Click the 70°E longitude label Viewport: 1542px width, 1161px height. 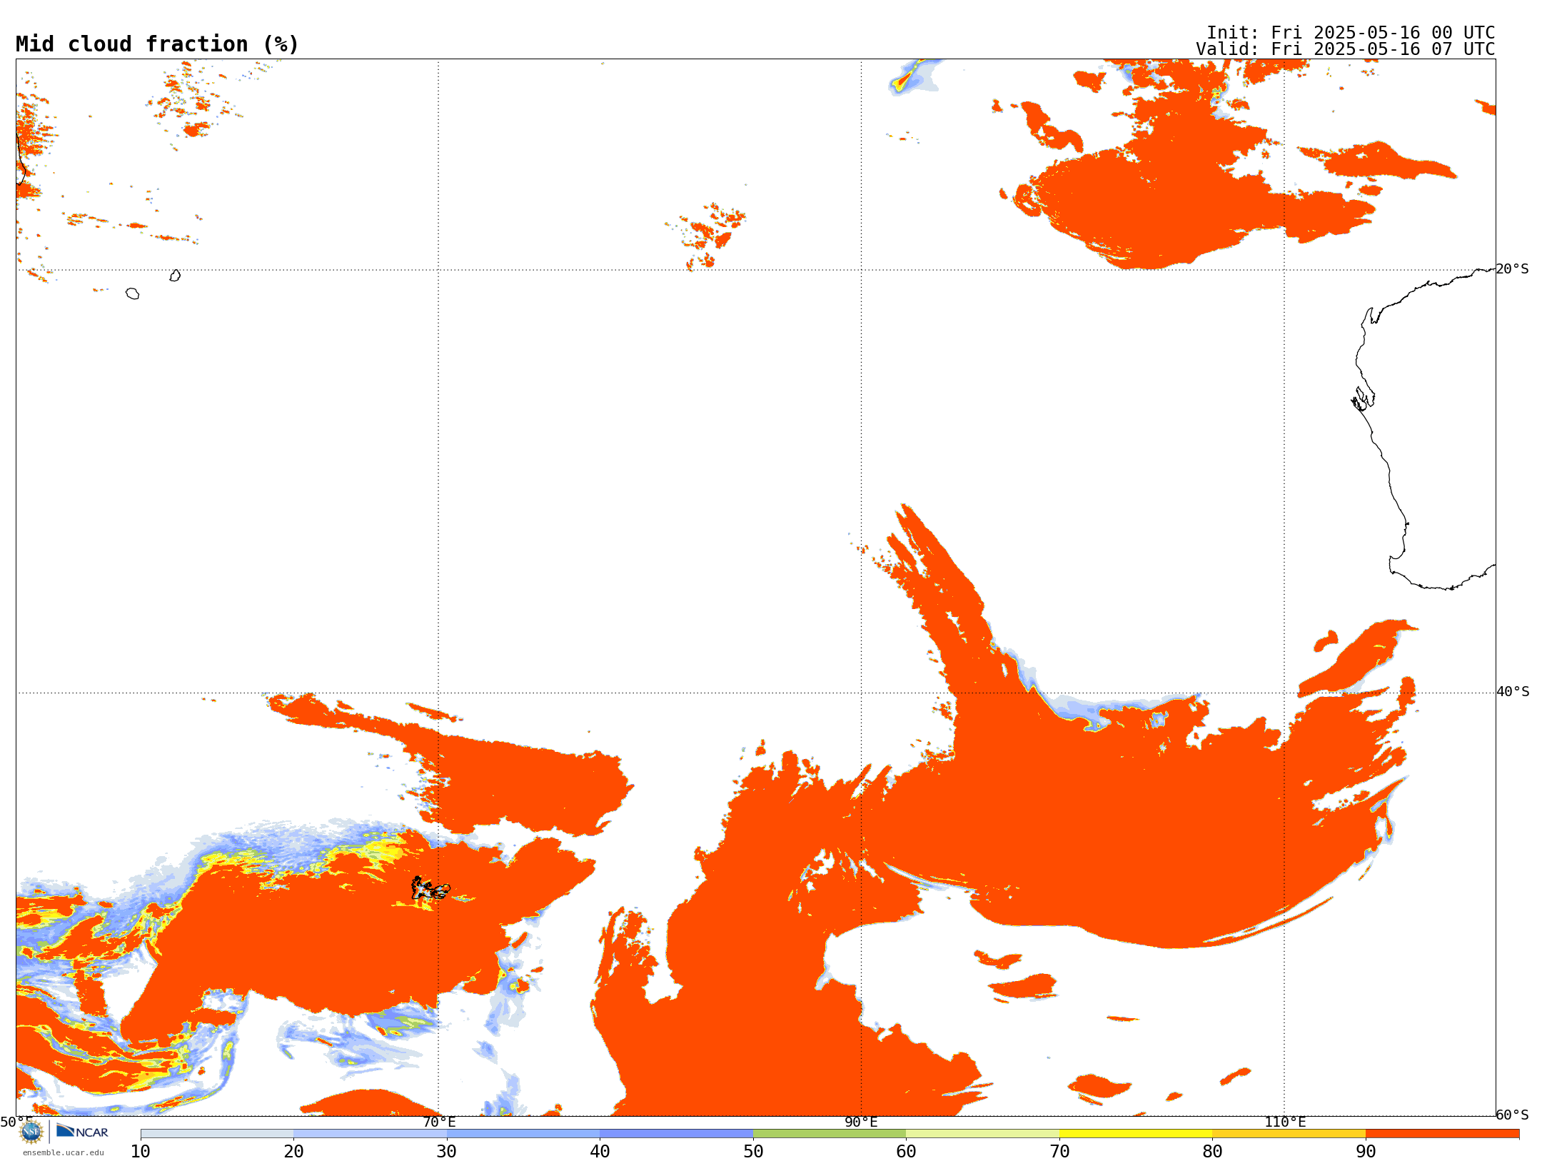coord(439,1122)
